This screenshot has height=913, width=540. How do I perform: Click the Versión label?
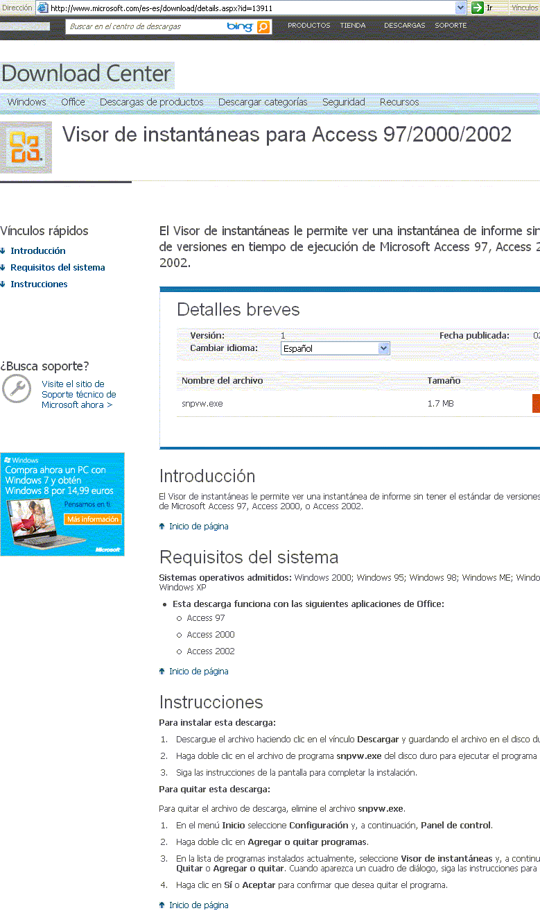pos(207,336)
